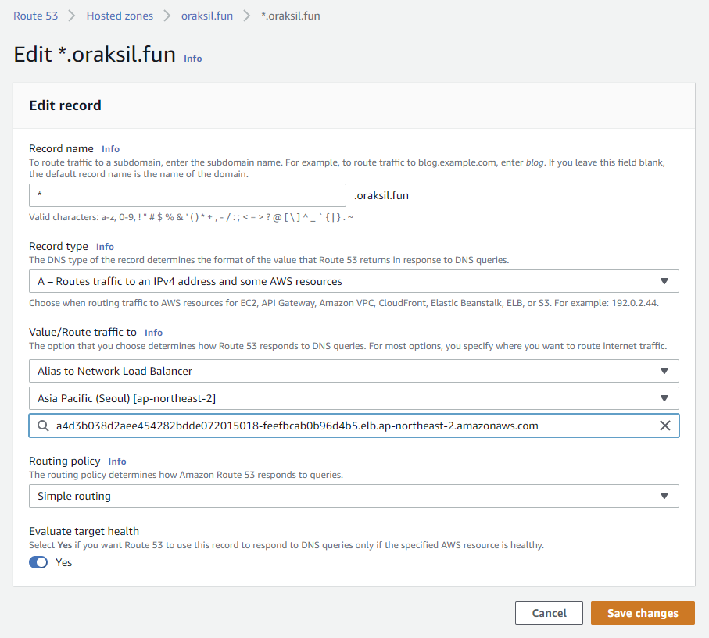Click the Evaluate target health label
Viewport: 709px width, 638px height.
(x=84, y=531)
